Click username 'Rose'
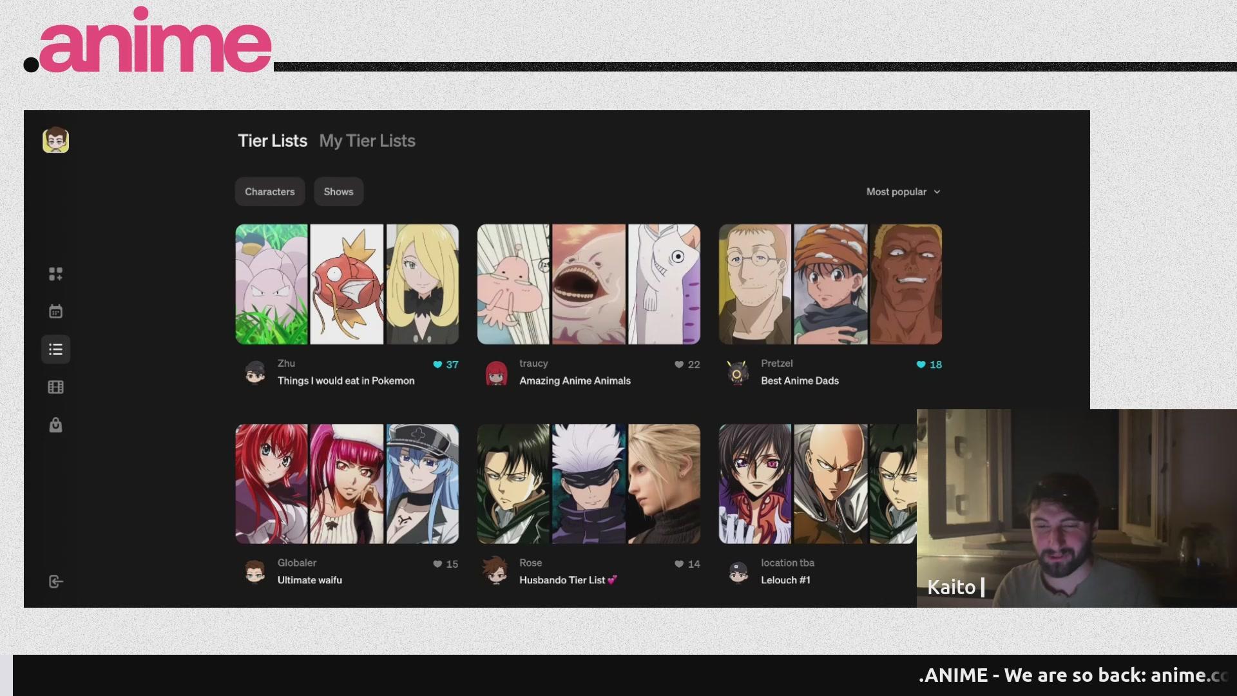This screenshot has height=696, width=1237. click(x=531, y=563)
